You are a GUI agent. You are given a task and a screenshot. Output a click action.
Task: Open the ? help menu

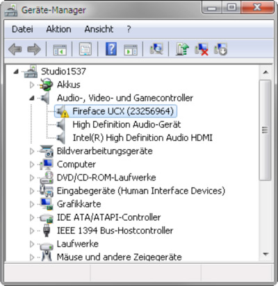coord(129,29)
